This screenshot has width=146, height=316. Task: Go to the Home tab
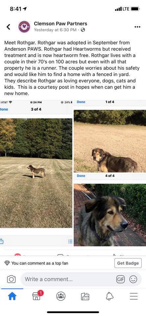pos(12,296)
